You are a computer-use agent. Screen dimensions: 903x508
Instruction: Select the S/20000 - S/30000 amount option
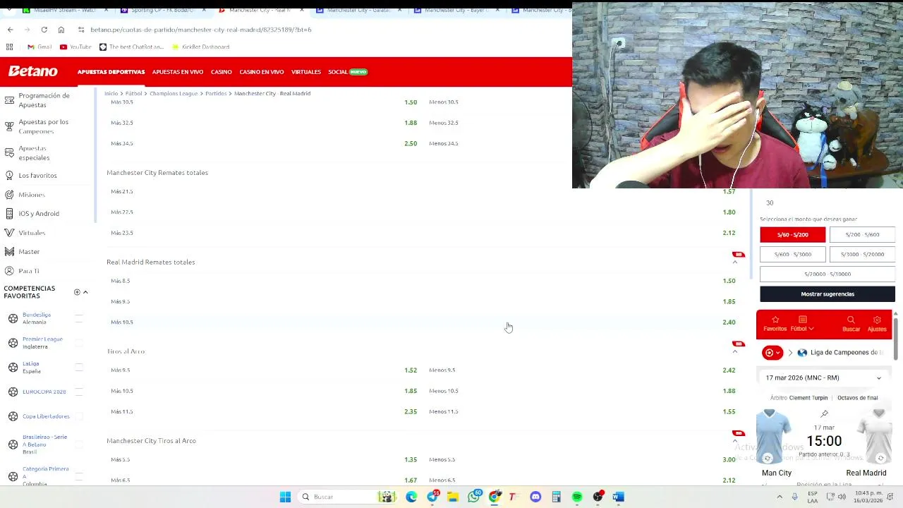point(828,274)
